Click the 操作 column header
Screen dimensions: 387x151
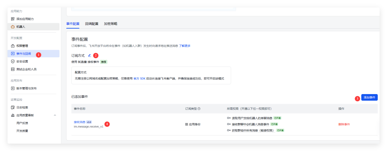point(341,109)
